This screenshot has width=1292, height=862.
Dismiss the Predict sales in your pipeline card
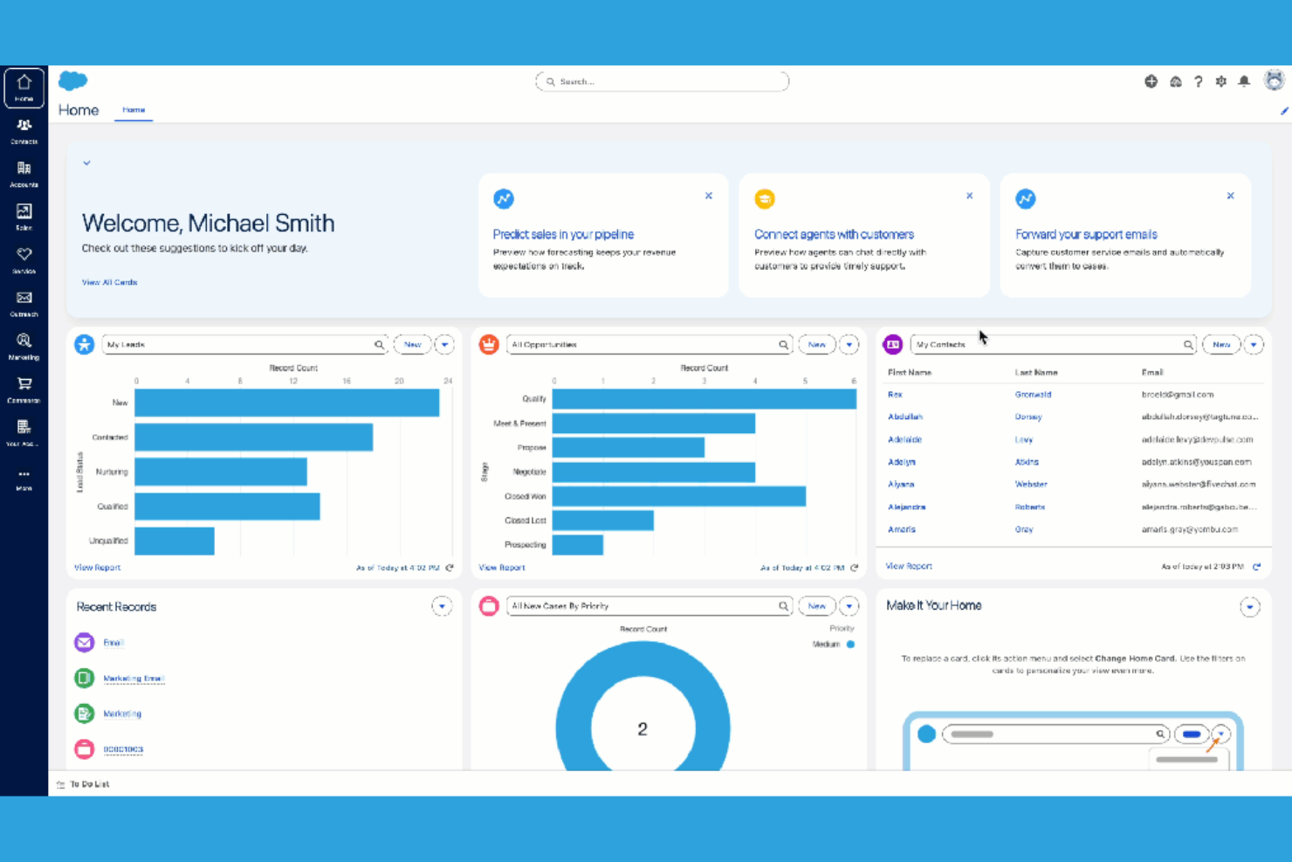coord(708,196)
